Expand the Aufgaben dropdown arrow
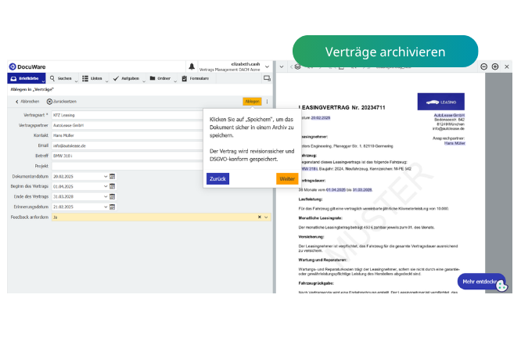The image size is (521, 352). click(144, 81)
